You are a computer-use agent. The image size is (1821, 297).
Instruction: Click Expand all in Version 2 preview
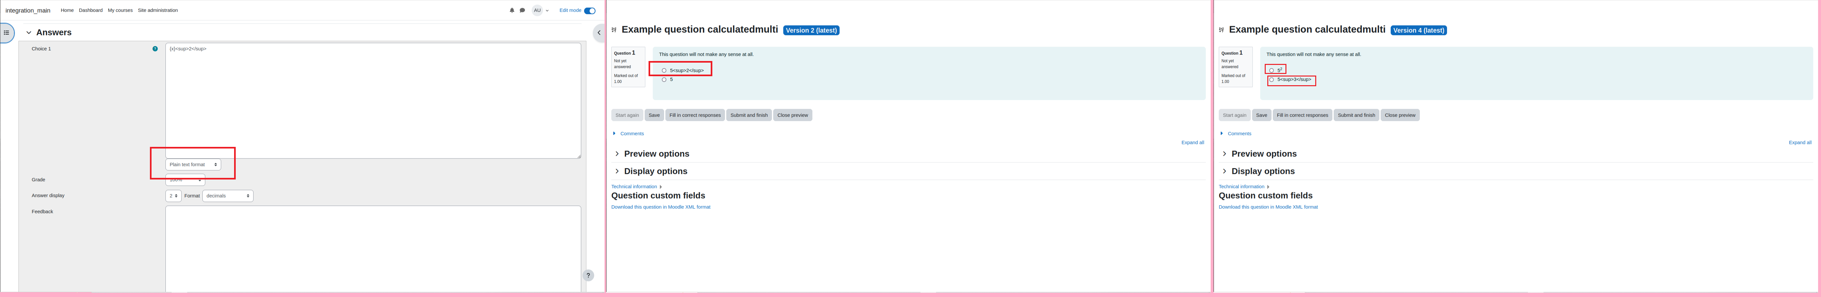click(1193, 142)
